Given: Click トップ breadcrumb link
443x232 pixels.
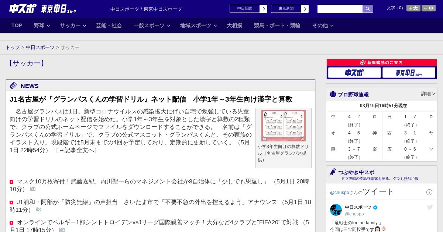Looking at the screenshot, I should click(13, 48).
